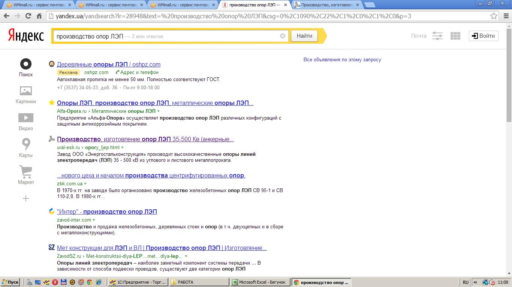Open Производство, изготовление опор ЛЭП 35-500 result
Screen dimensions: 512x287
145,139
